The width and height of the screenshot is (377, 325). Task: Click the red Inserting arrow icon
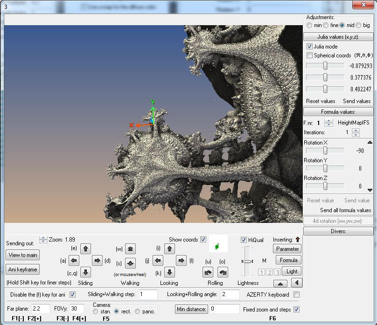[298, 240]
